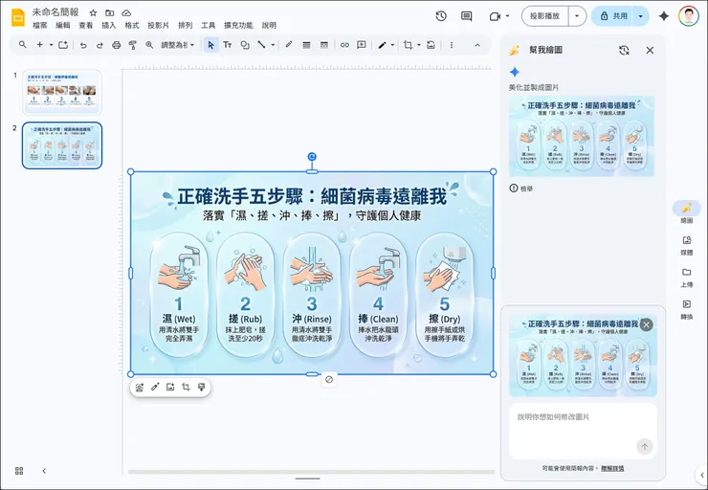Open the 插入 menu
Screen dimensions: 708x490
(108, 25)
